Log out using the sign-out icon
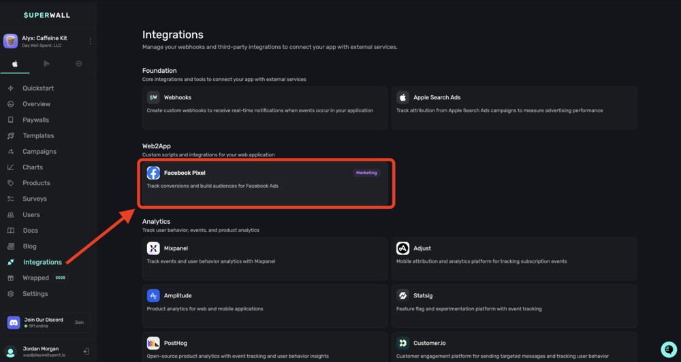 (86, 352)
